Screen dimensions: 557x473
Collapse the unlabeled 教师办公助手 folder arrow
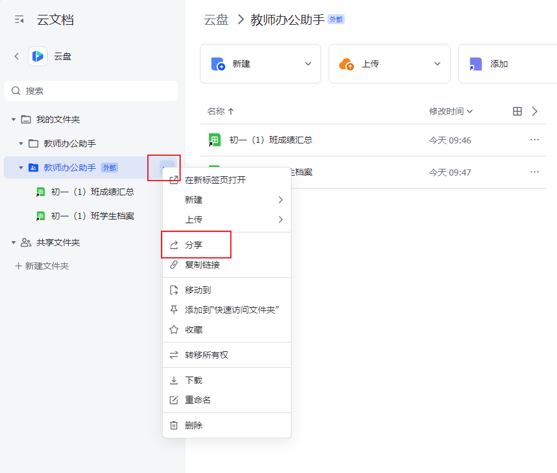21,143
